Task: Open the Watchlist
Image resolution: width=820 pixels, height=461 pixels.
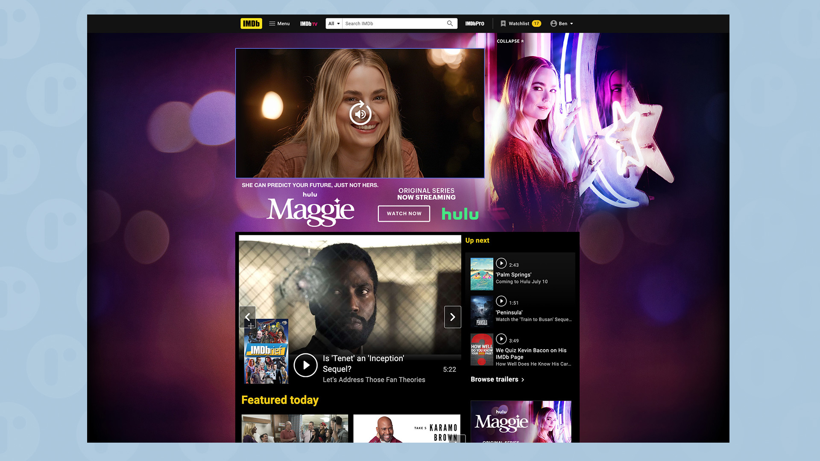Action: pyautogui.click(x=520, y=23)
